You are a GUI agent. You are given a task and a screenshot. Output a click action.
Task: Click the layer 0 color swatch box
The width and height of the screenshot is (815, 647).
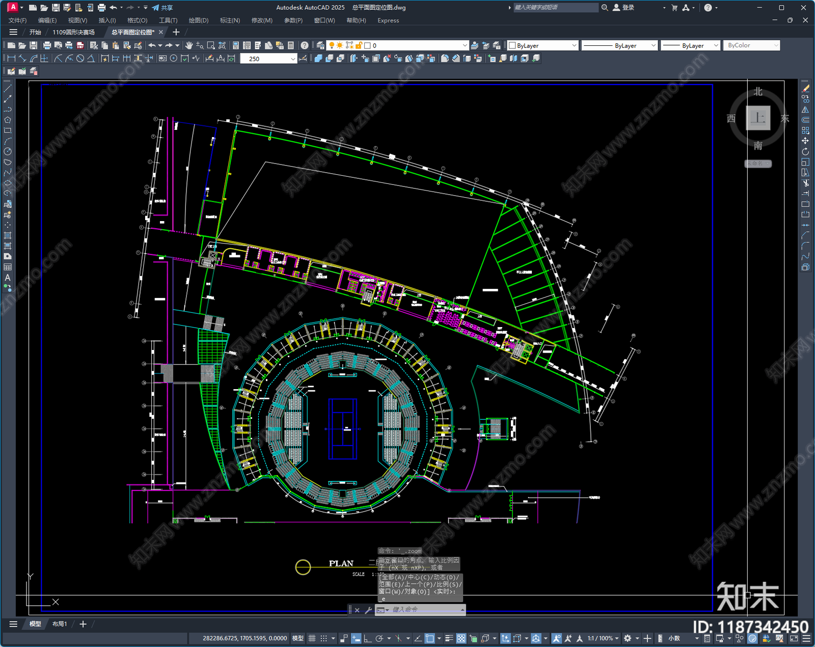[x=367, y=45]
